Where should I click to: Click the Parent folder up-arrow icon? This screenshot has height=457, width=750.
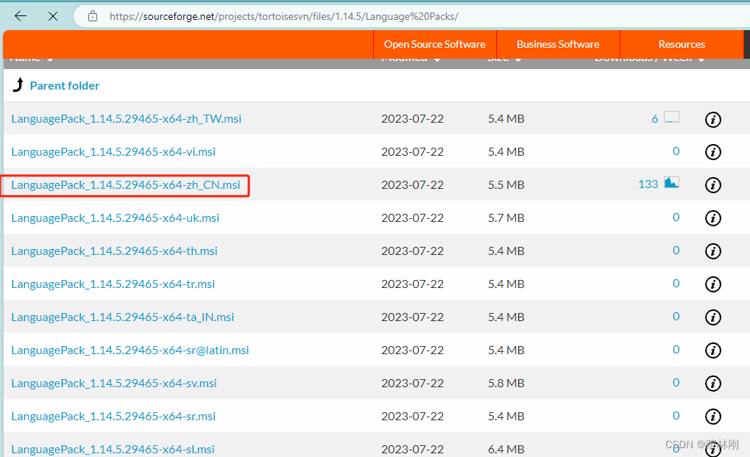(x=18, y=84)
